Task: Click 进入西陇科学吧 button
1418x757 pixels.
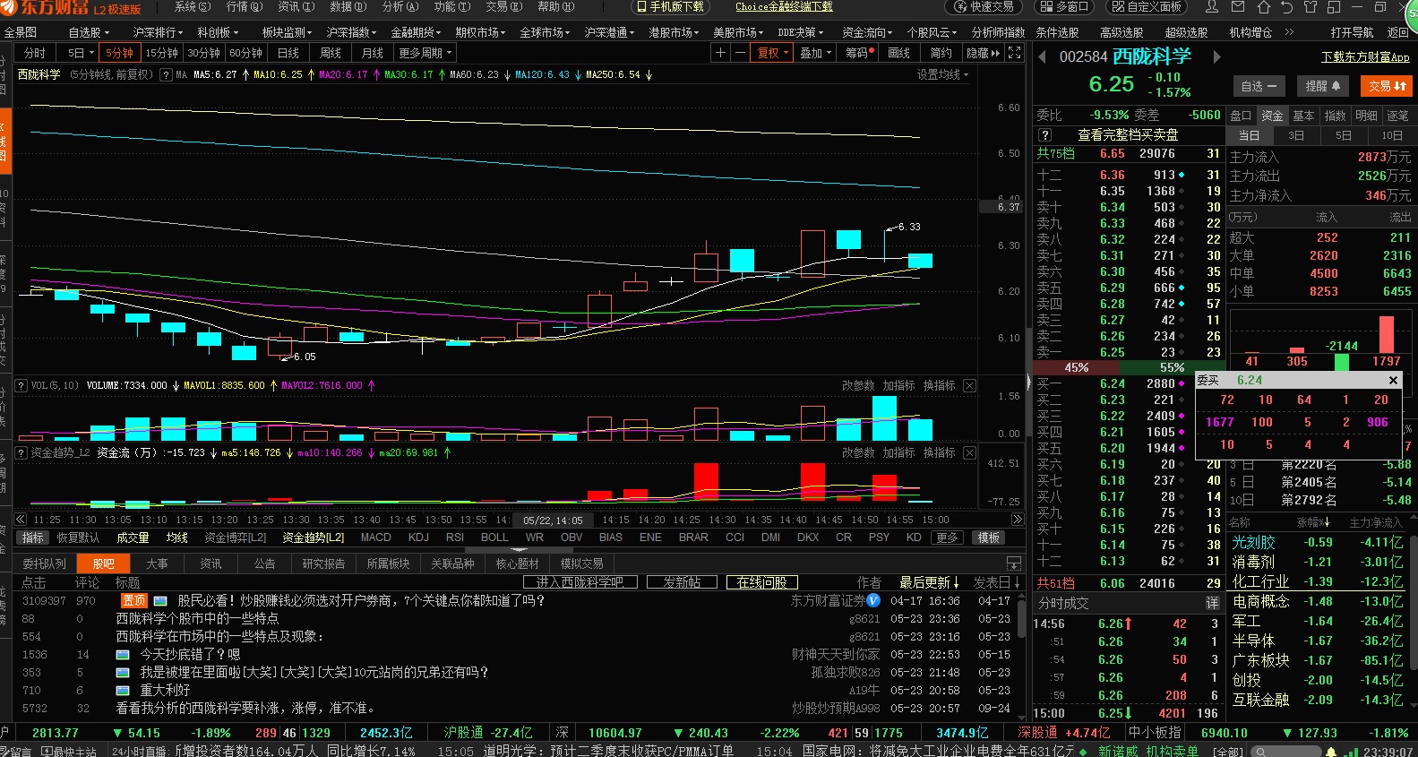Action: pyautogui.click(x=579, y=582)
